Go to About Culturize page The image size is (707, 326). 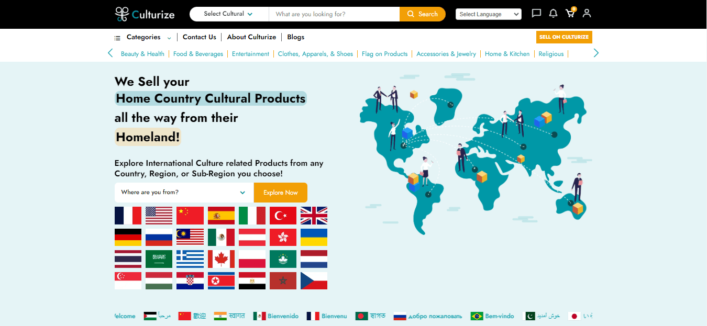[x=251, y=37]
